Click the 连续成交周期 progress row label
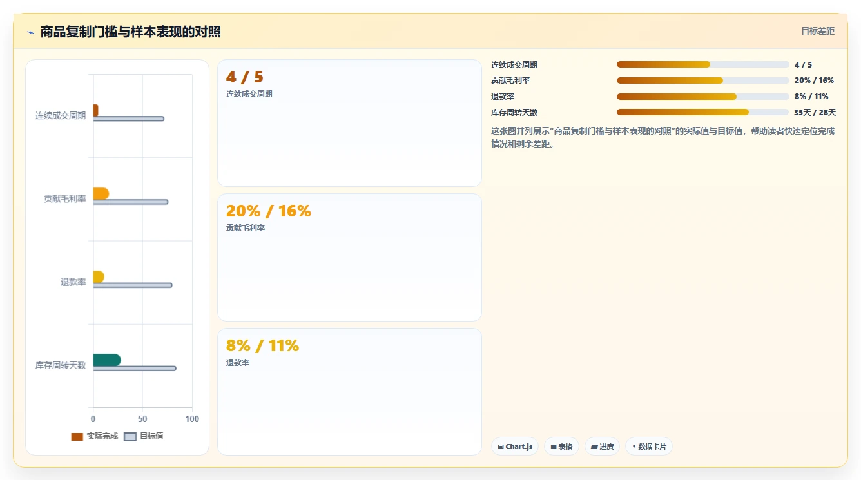The image size is (861, 480). click(514, 64)
